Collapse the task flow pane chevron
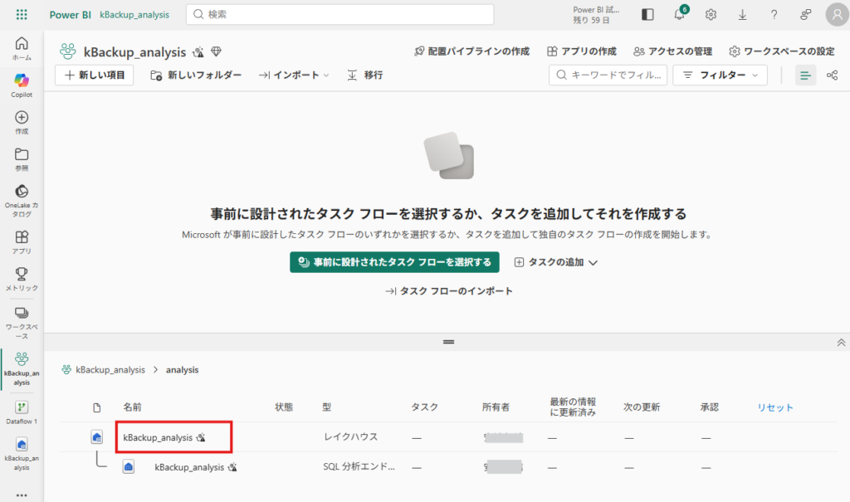Viewport: 850px width, 502px height. [840, 342]
